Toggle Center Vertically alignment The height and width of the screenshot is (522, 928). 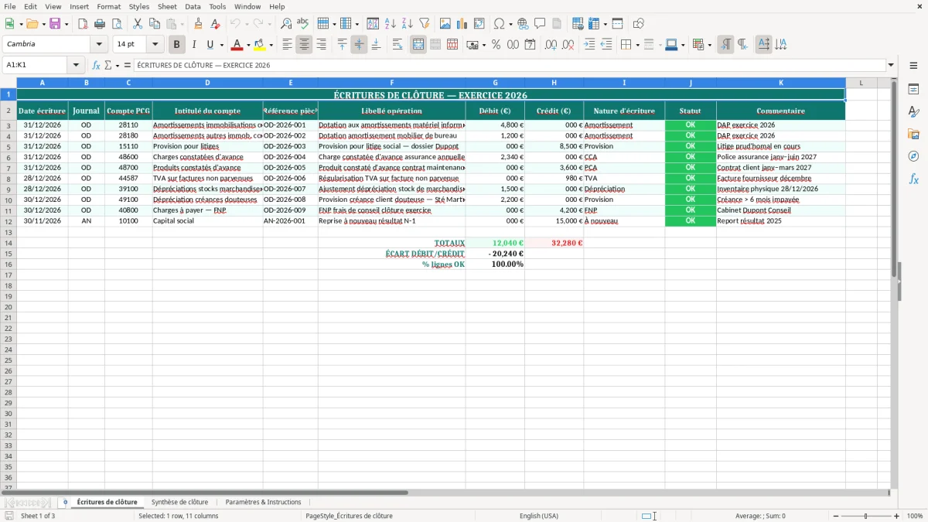359,45
